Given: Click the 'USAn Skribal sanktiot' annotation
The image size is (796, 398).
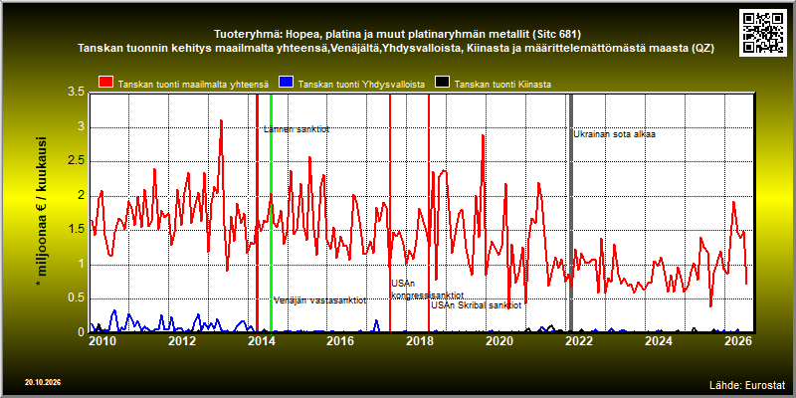Looking at the screenshot, I should point(477,305).
